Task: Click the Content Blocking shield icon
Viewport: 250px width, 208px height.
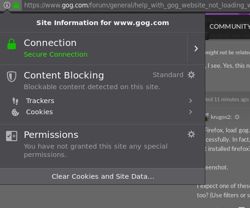Action: point(12,77)
